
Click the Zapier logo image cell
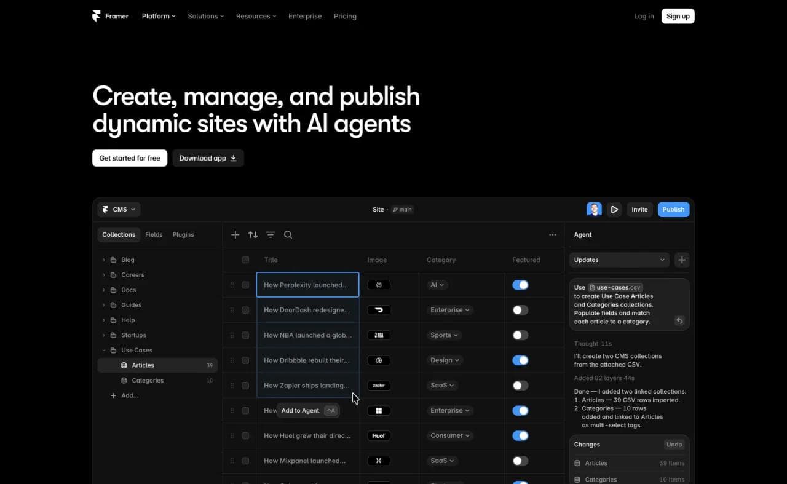(x=379, y=386)
